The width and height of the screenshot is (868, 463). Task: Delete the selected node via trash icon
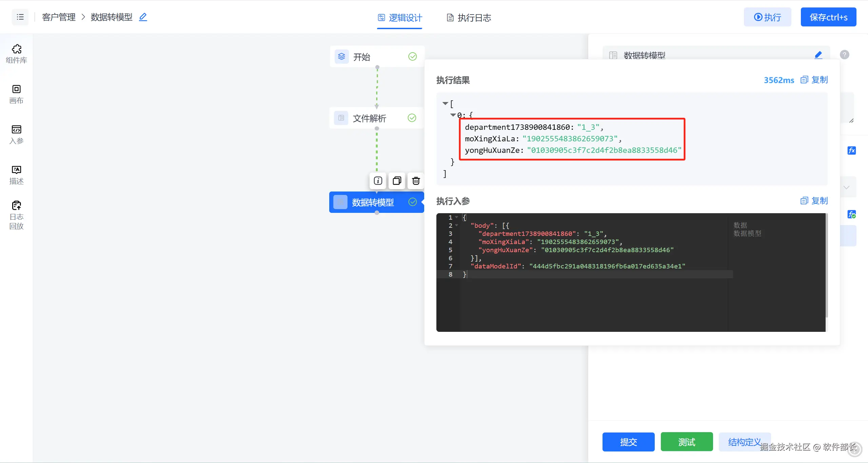[416, 181]
